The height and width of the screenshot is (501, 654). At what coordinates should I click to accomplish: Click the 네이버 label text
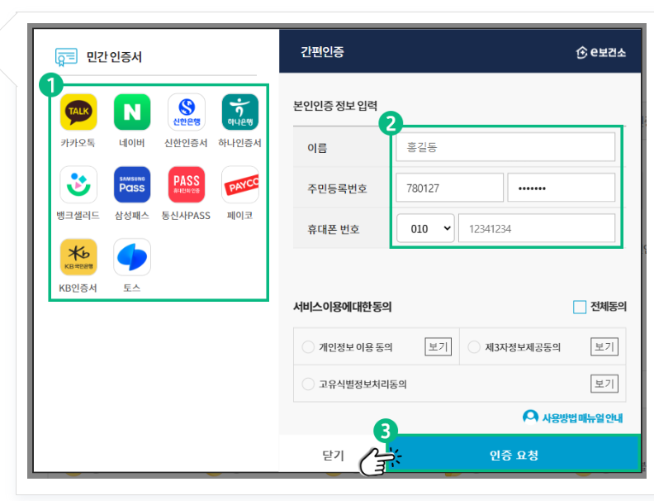132,143
